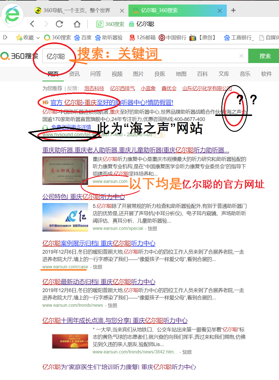279x380 pixels.
Task: Open the 中国银行 bookmark
Action: coord(172,38)
